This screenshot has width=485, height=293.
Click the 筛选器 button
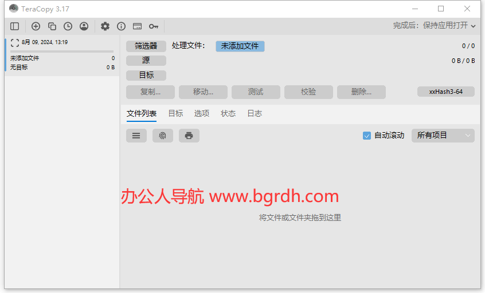tap(146, 46)
